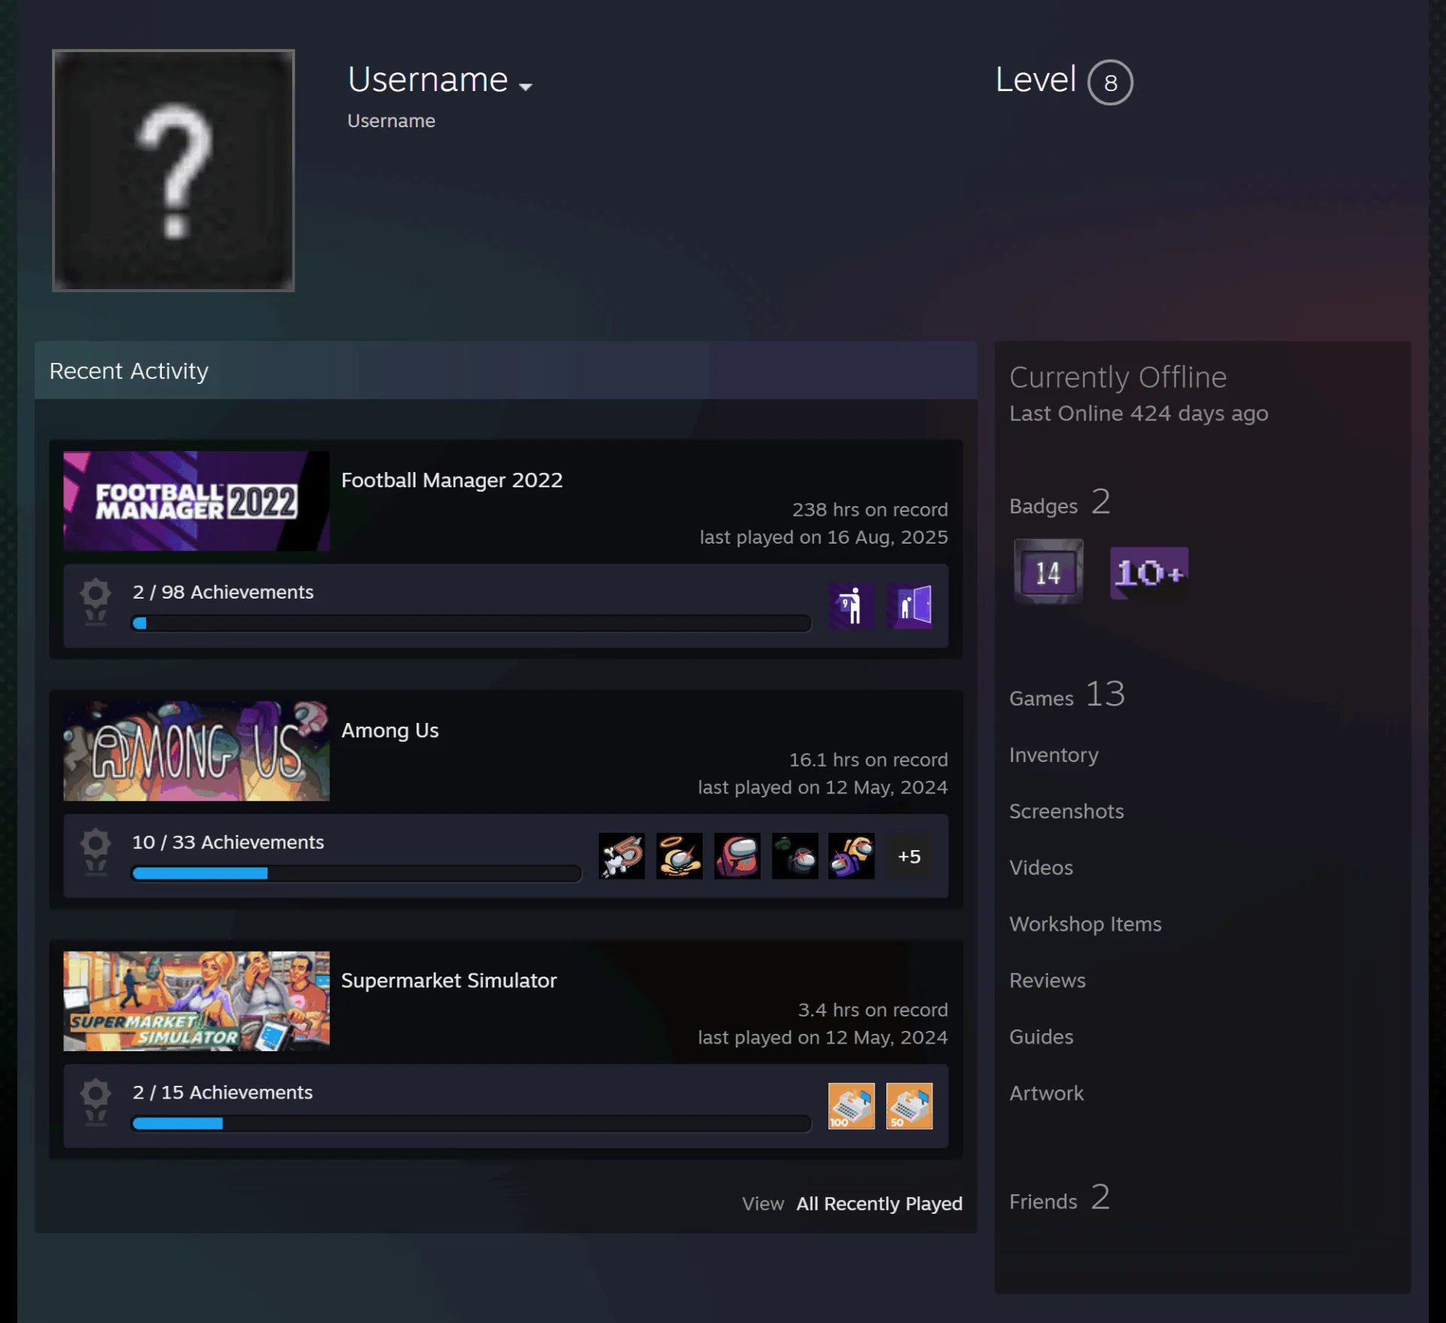The width and height of the screenshot is (1446, 1323).
Task: Open the Guides section
Action: point(1042,1037)
